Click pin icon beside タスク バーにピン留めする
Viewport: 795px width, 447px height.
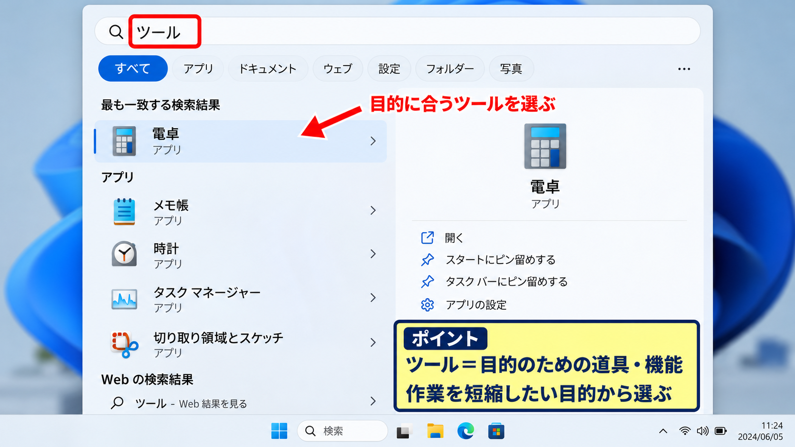click(x=427, y=282)
